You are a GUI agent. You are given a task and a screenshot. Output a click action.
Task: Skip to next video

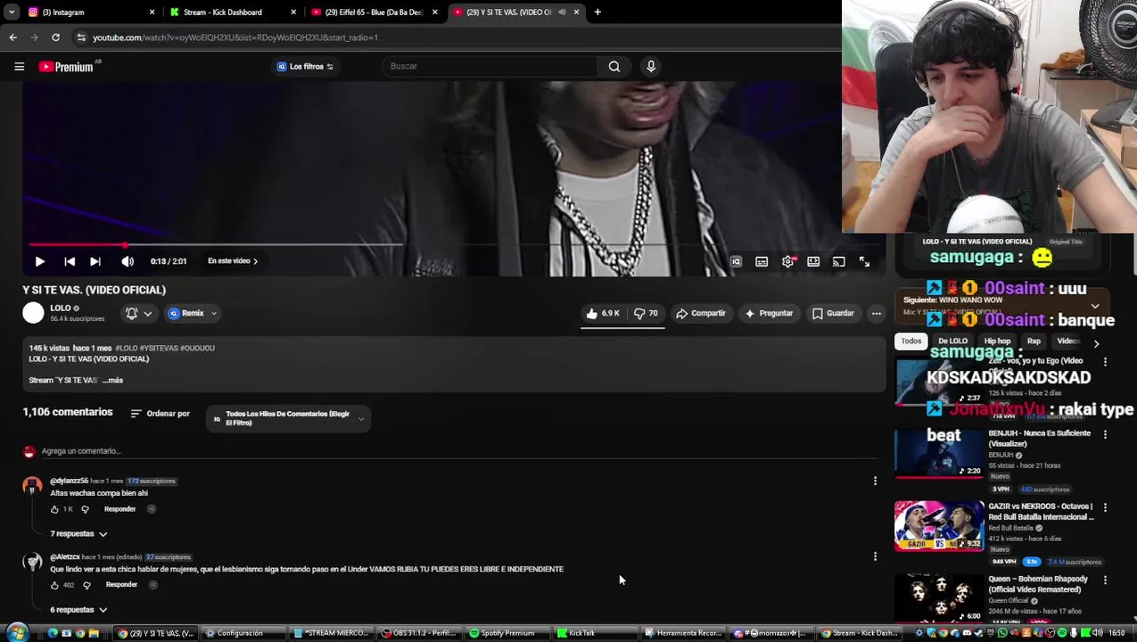click(x=95, y=261)
